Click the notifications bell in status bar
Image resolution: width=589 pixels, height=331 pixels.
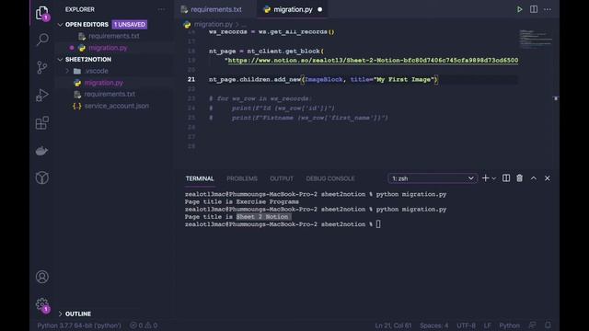(x=548, y=325)
